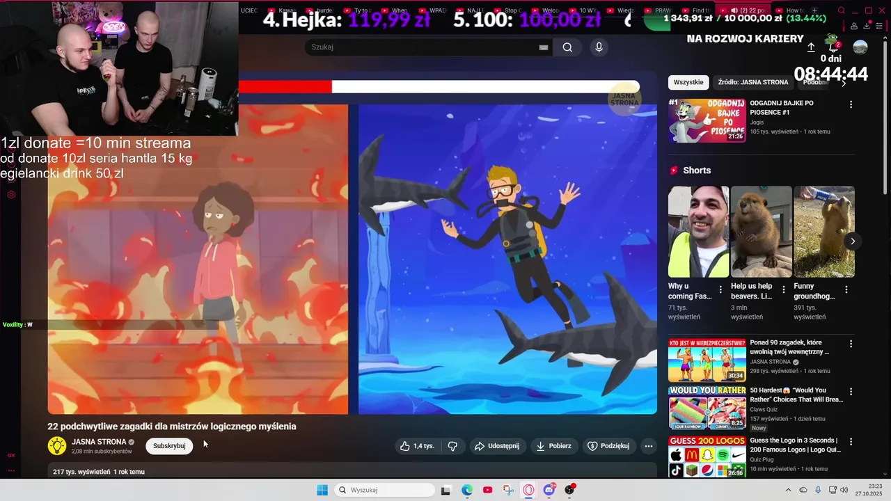The width and height of the screenshot is (891, 501).
Task: Click the search magnifier button beside Szukaj
Action: [x=567, y=47]
